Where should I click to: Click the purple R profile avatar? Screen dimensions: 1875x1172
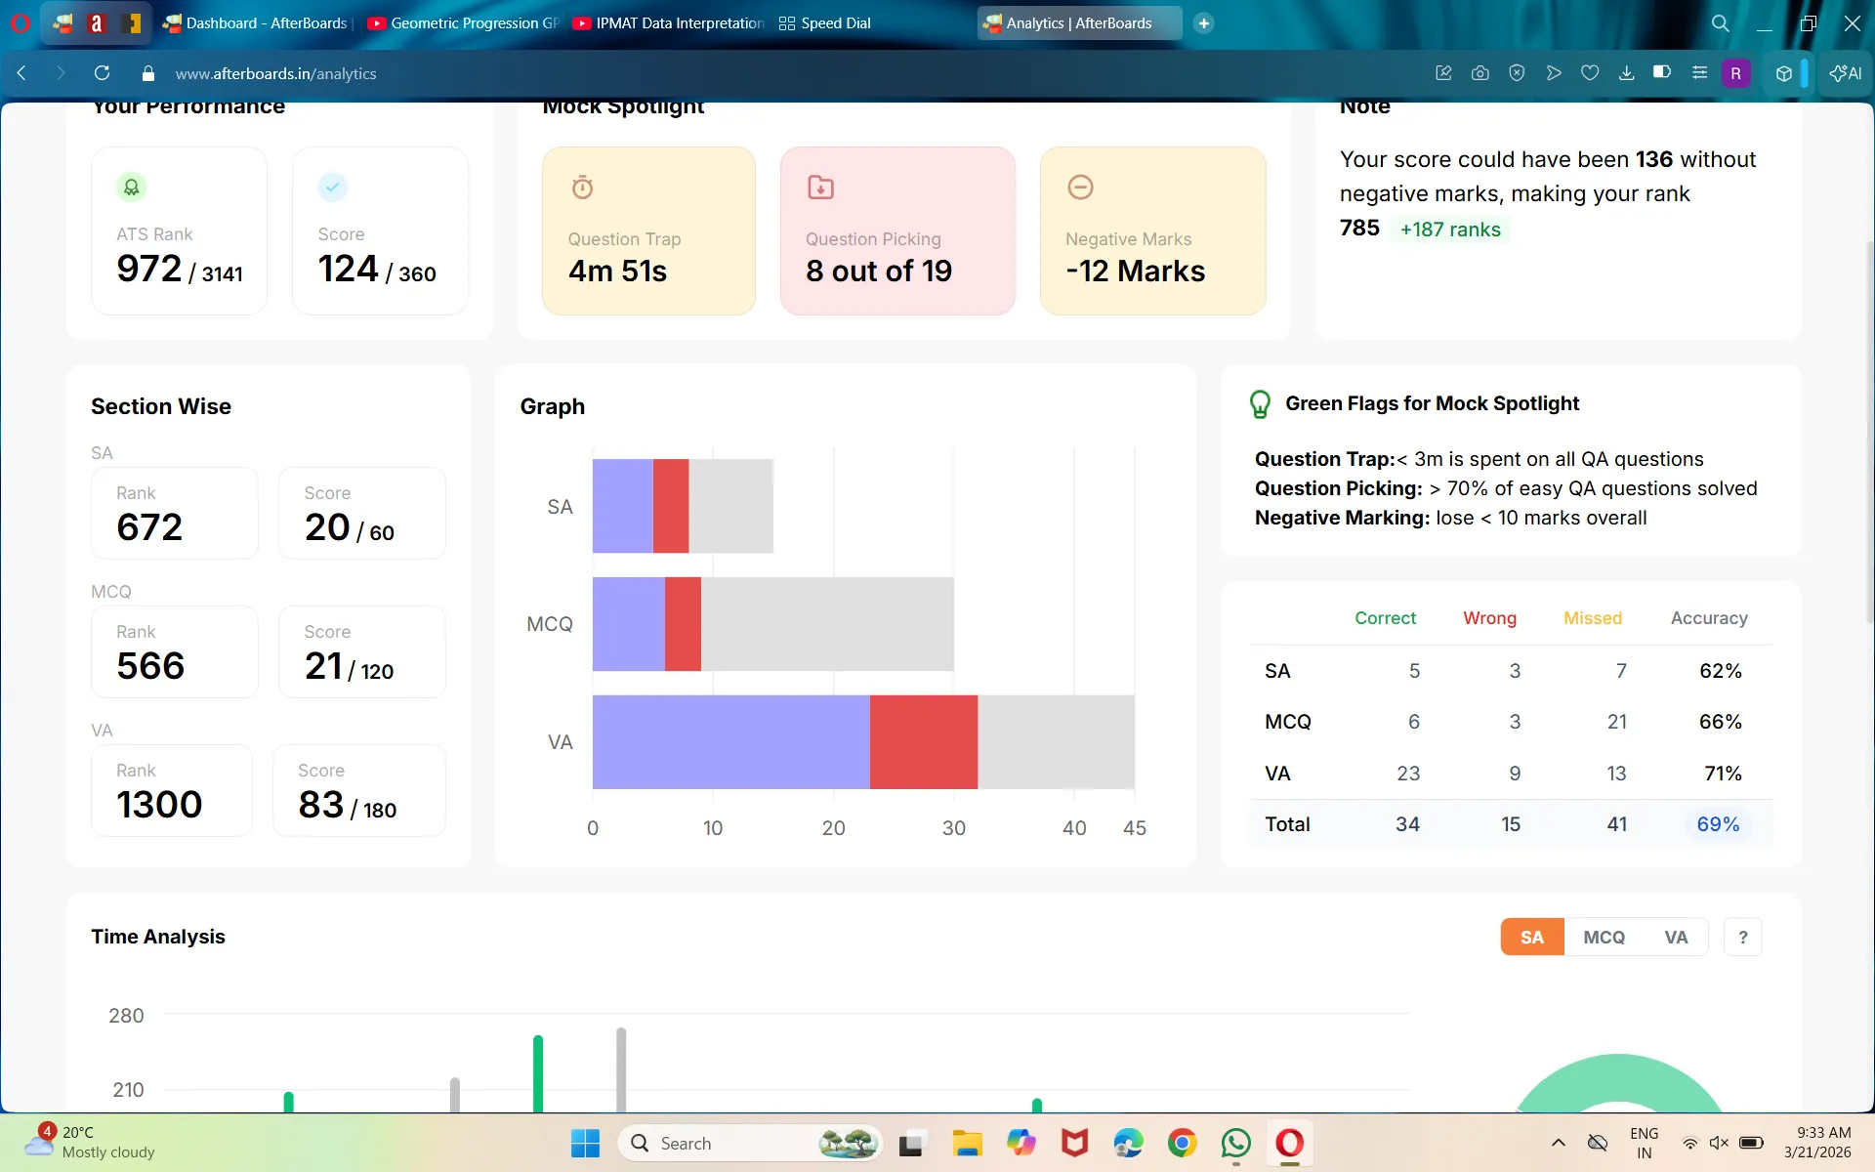pos(1735,73)
